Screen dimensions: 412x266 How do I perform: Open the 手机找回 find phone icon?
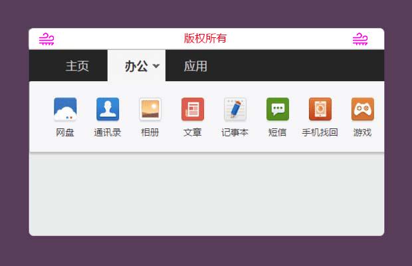coord(320,109)
